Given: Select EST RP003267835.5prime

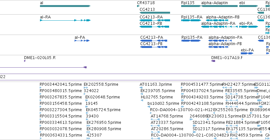Looking at the screenshot, I should pos(61,97).
